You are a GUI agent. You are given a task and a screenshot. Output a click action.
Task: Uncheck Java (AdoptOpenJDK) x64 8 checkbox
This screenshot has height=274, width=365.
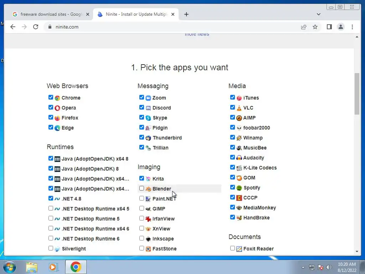coord(51,158)
